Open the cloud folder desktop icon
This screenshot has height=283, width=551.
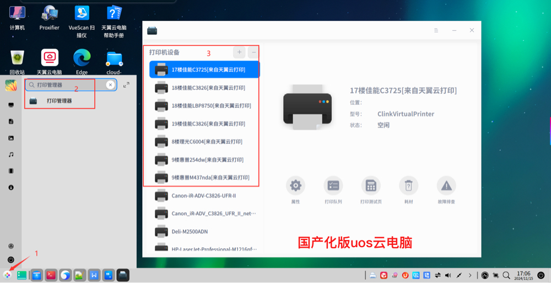[114, 62]
